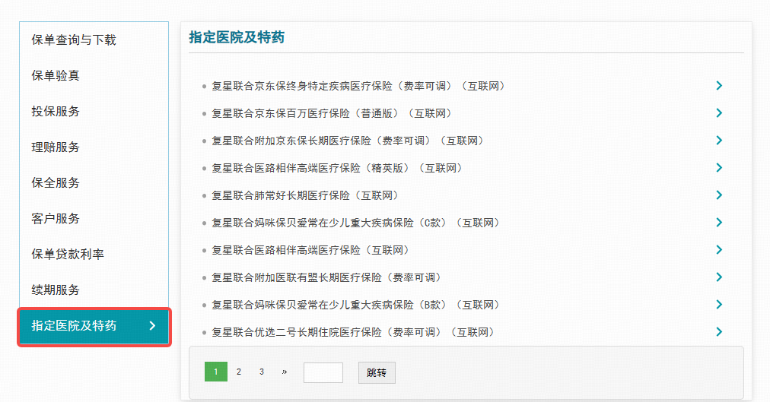Go to 保单贷款利率 in the sidebar
Viewport: 770px width, 402px height.
coord(68,255)
